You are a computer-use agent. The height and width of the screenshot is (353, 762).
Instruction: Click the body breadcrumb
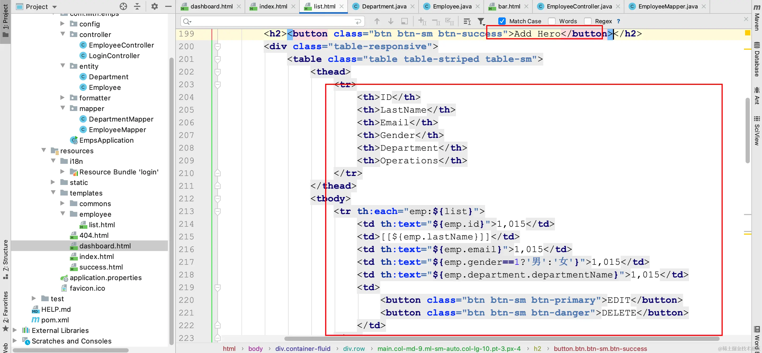pyautogui.click(x=255, y=349)
